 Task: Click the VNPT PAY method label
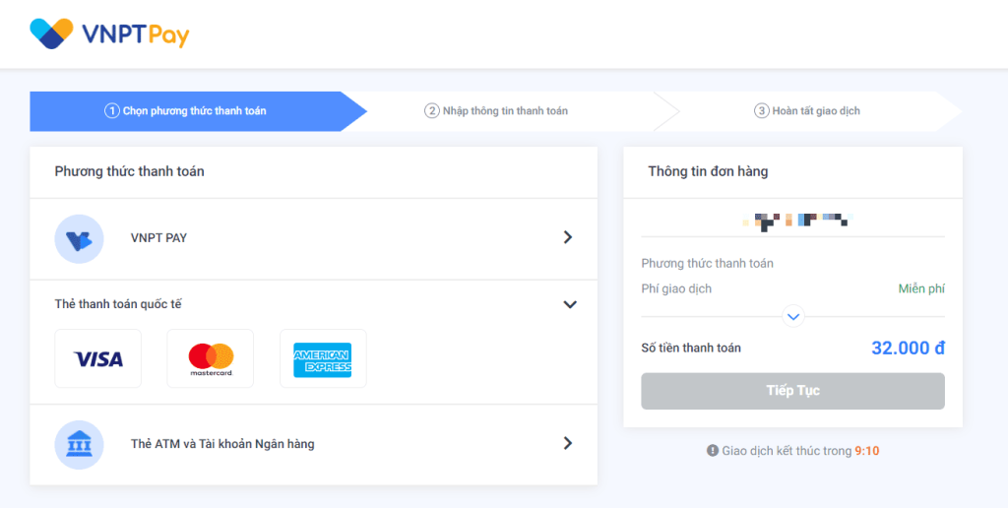point(158,238)
